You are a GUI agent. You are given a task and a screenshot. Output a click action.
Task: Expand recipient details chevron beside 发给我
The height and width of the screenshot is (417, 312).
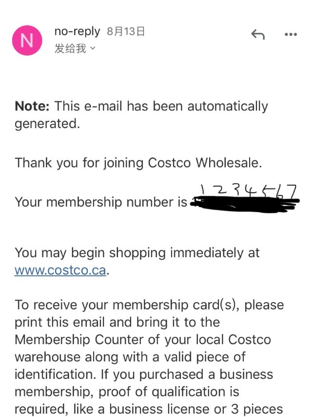[x=93, y=48]
